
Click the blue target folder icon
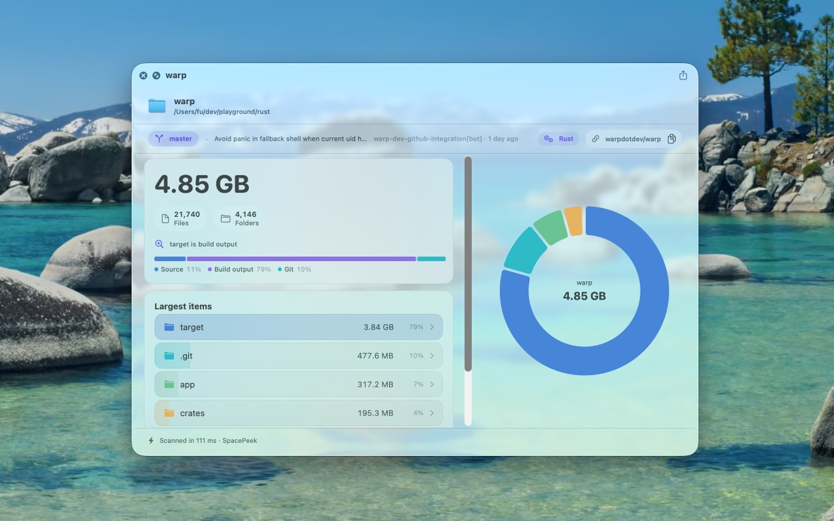pos(169,327)
